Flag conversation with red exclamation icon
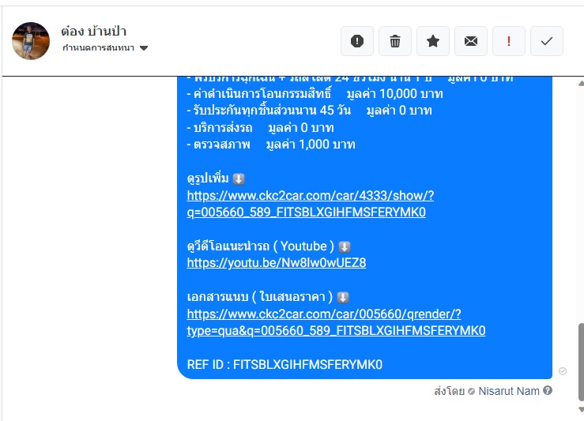The image size is (584, 421). pyautogui.click(x=509, y=41)
